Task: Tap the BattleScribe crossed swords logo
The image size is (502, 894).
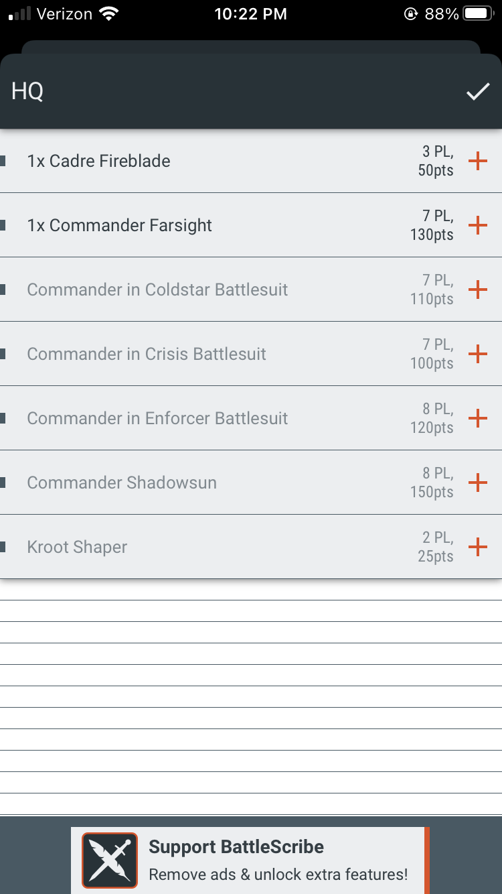Action: tap(110, 860)
